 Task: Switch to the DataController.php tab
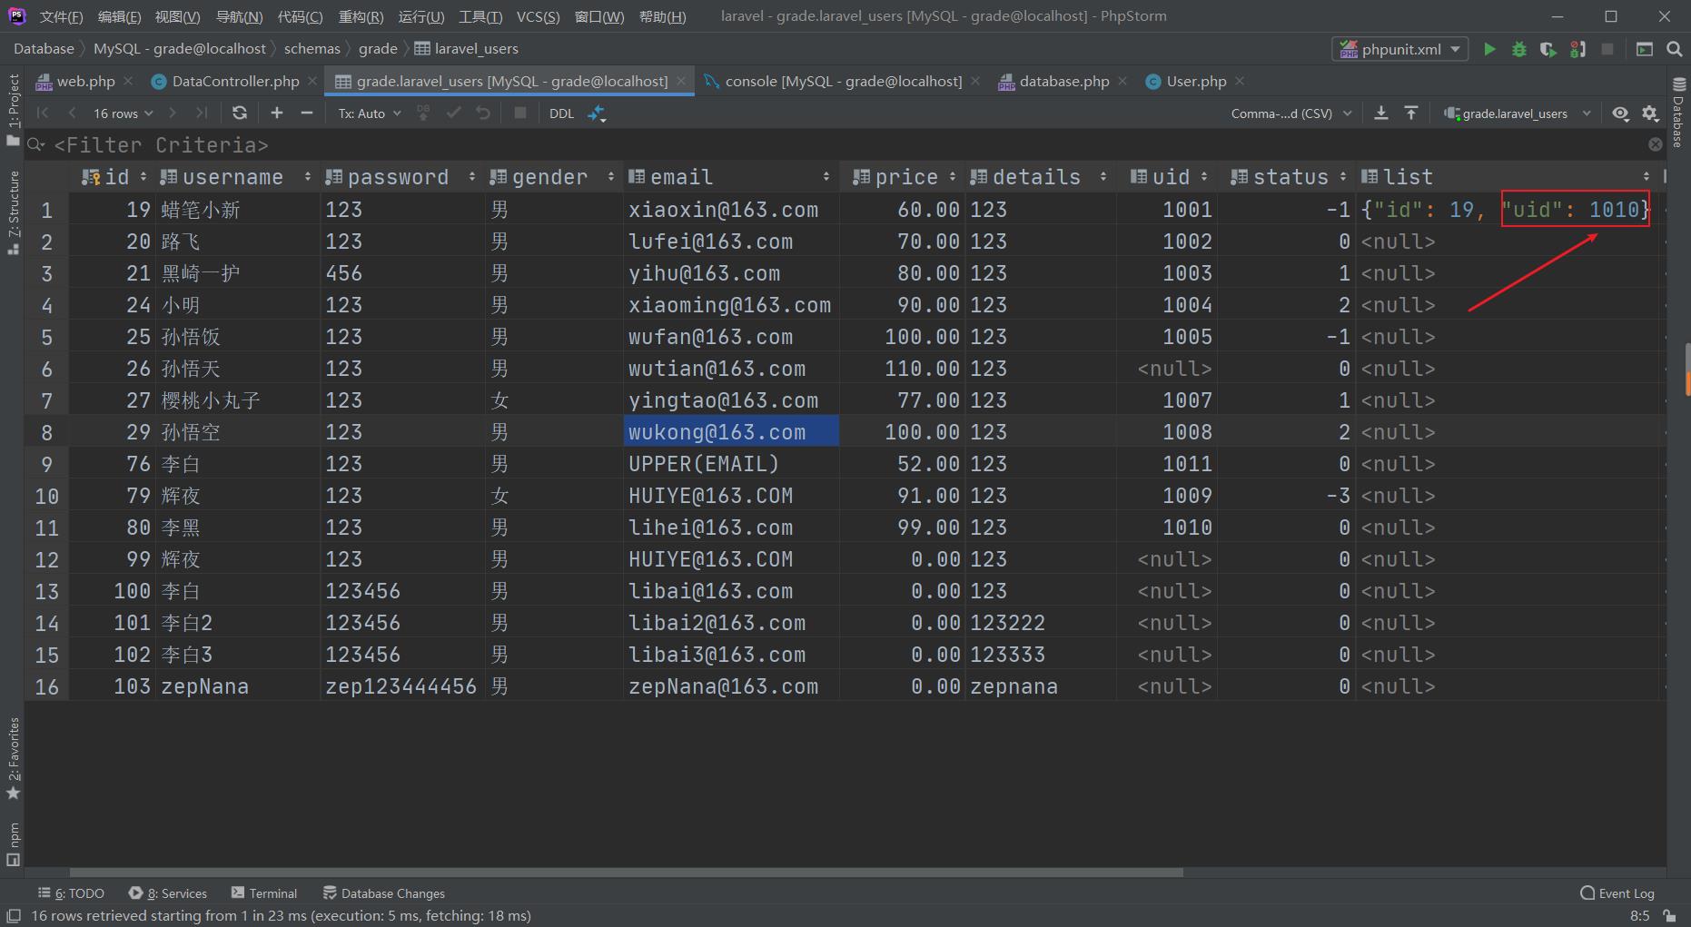tap(235, 81)
